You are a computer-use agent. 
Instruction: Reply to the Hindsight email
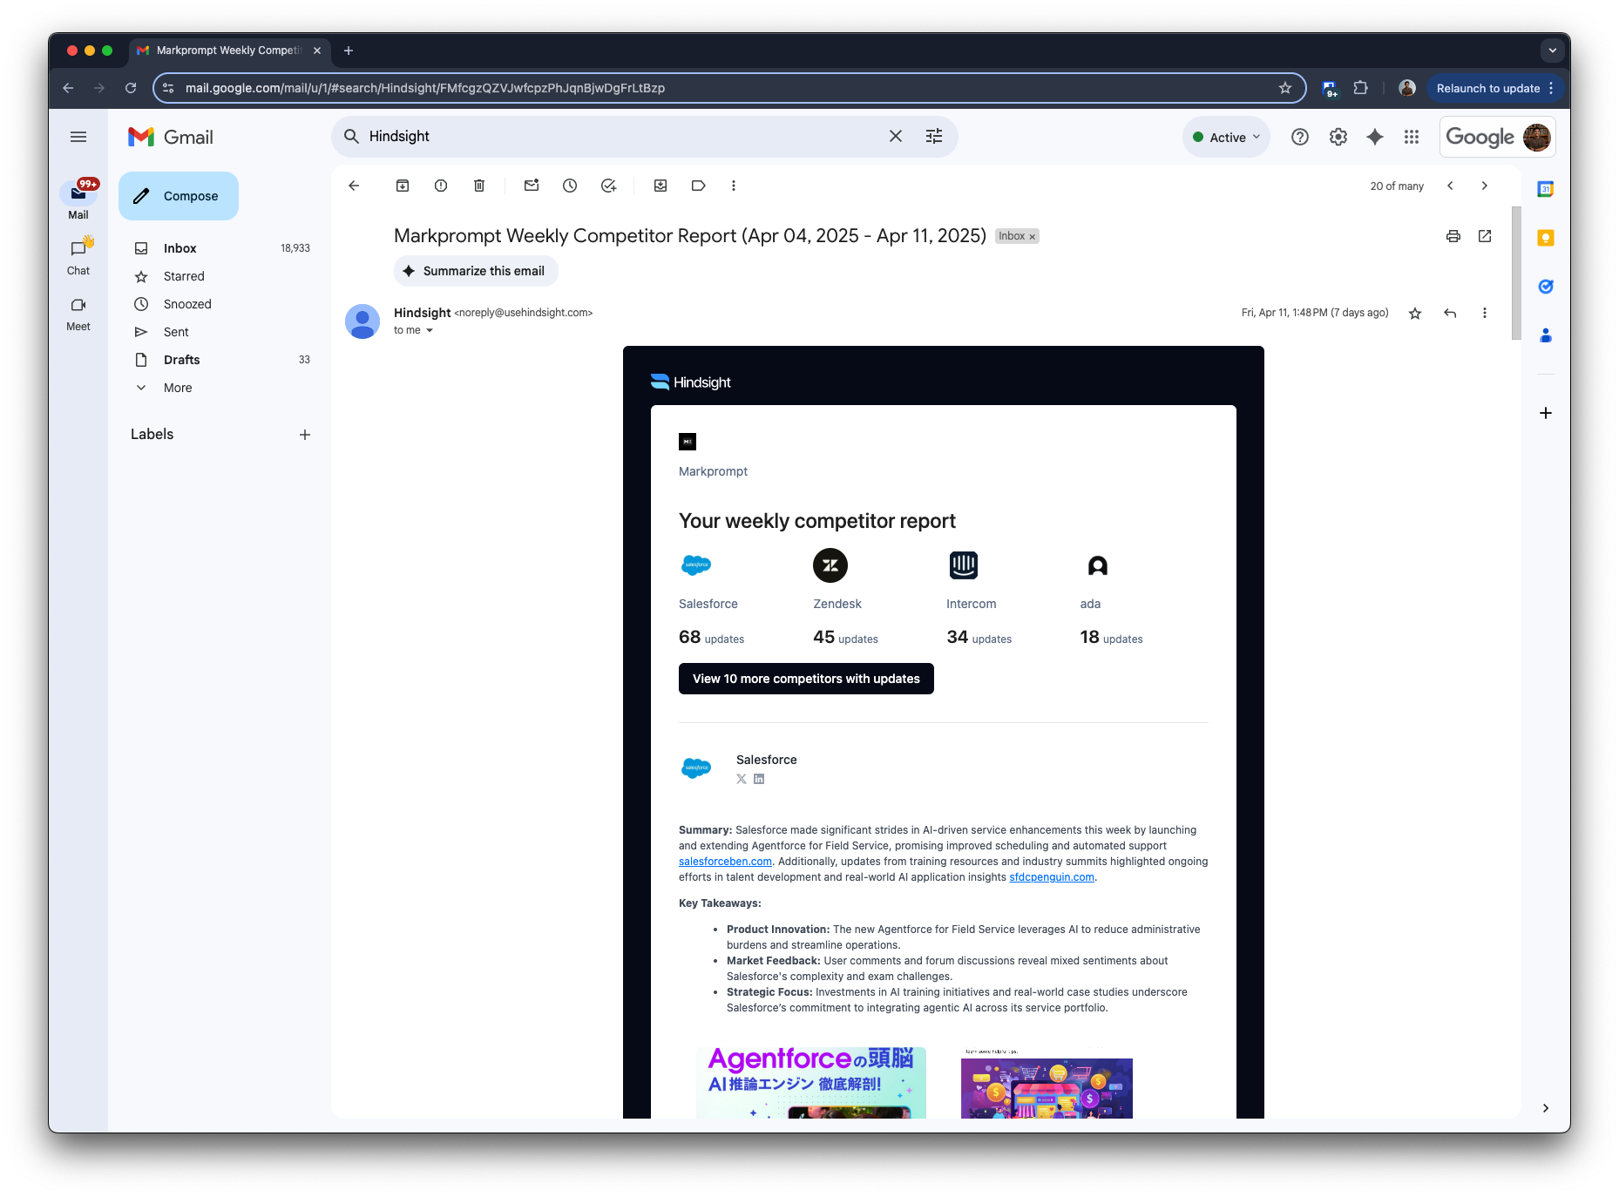[1450, 313]
